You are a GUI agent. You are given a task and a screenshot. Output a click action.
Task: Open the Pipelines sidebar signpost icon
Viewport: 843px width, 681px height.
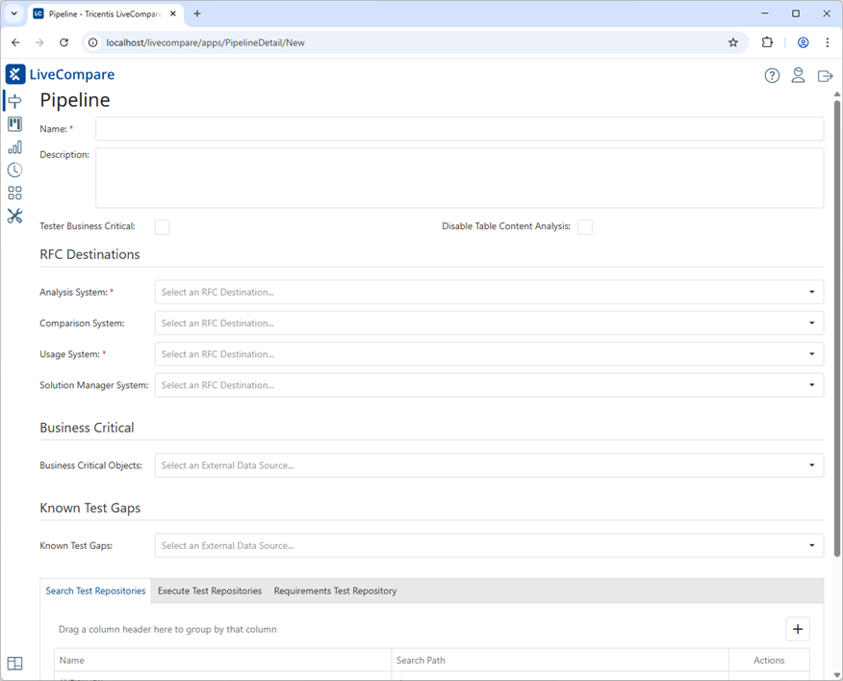[x=15, y=101]
